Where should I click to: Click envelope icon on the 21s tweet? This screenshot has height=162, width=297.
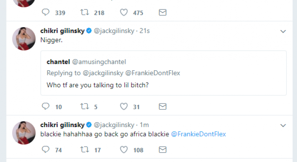tap(162, 106)
